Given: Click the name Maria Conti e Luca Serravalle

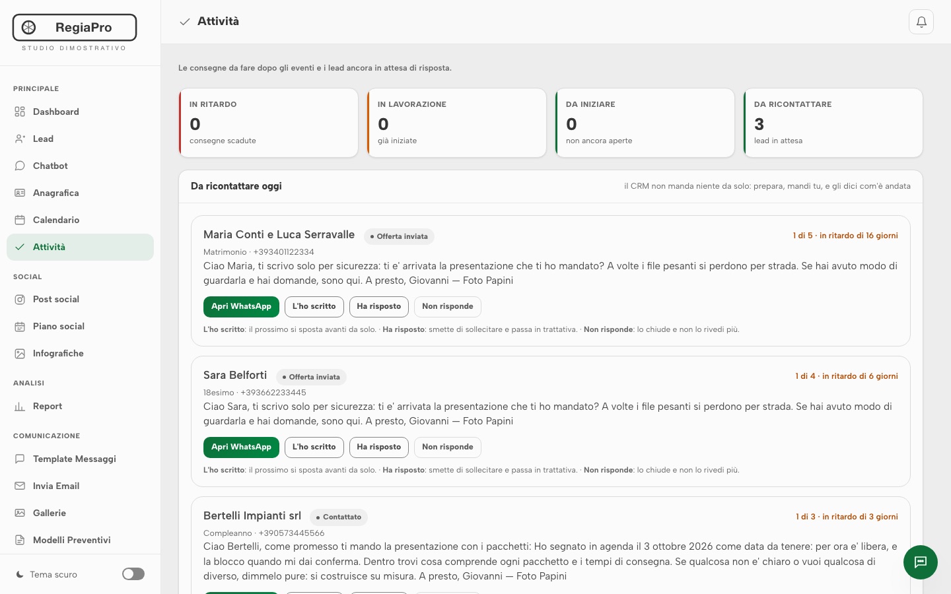Looking at the screenshot, I should [x=279, y=234].
